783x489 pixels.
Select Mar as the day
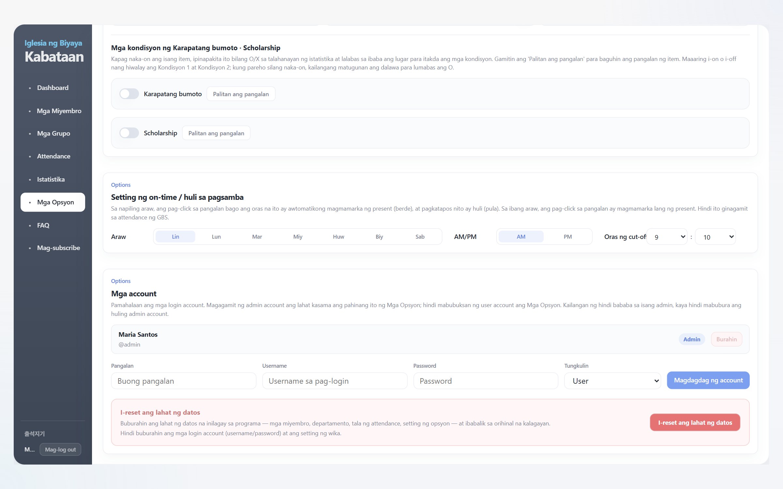257,237
